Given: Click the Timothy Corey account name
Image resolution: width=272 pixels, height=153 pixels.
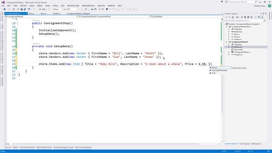Looking at the screenshot, I should click(x=260, y=6).
